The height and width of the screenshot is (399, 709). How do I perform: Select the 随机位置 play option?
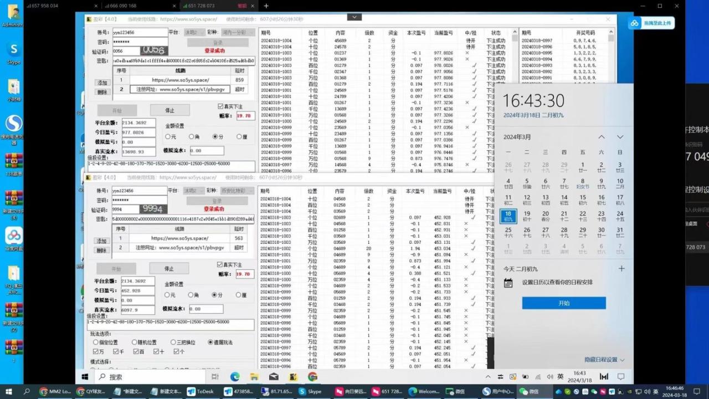point(134,342)
